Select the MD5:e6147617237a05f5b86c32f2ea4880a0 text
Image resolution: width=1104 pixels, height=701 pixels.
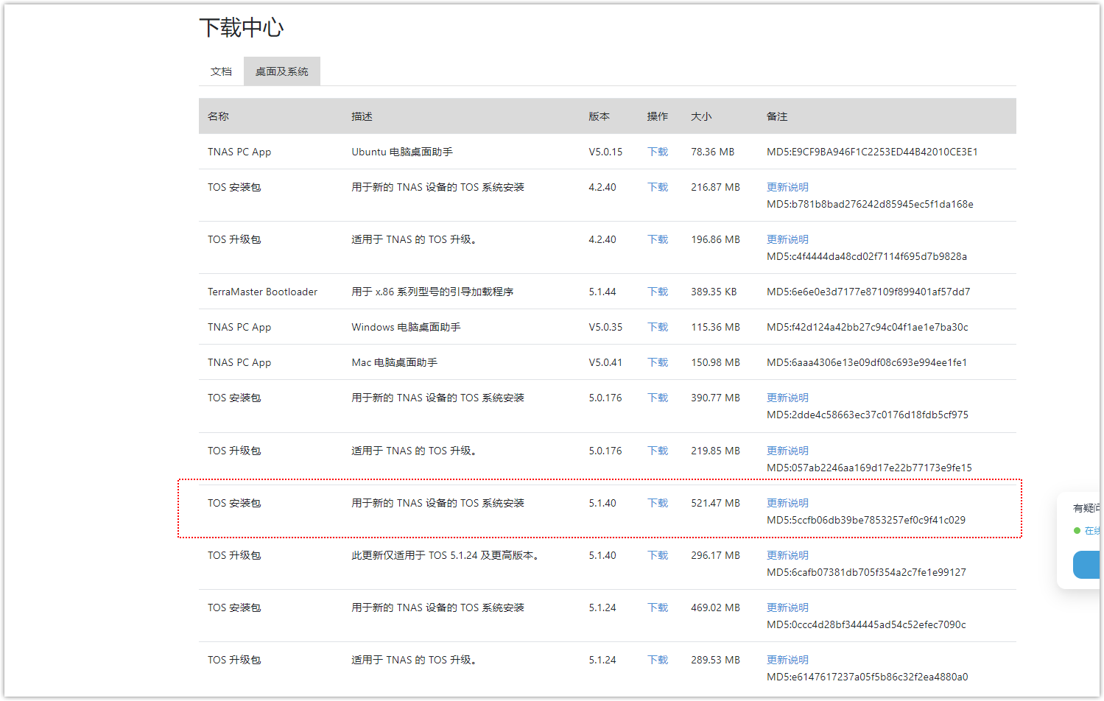point(868,677)
